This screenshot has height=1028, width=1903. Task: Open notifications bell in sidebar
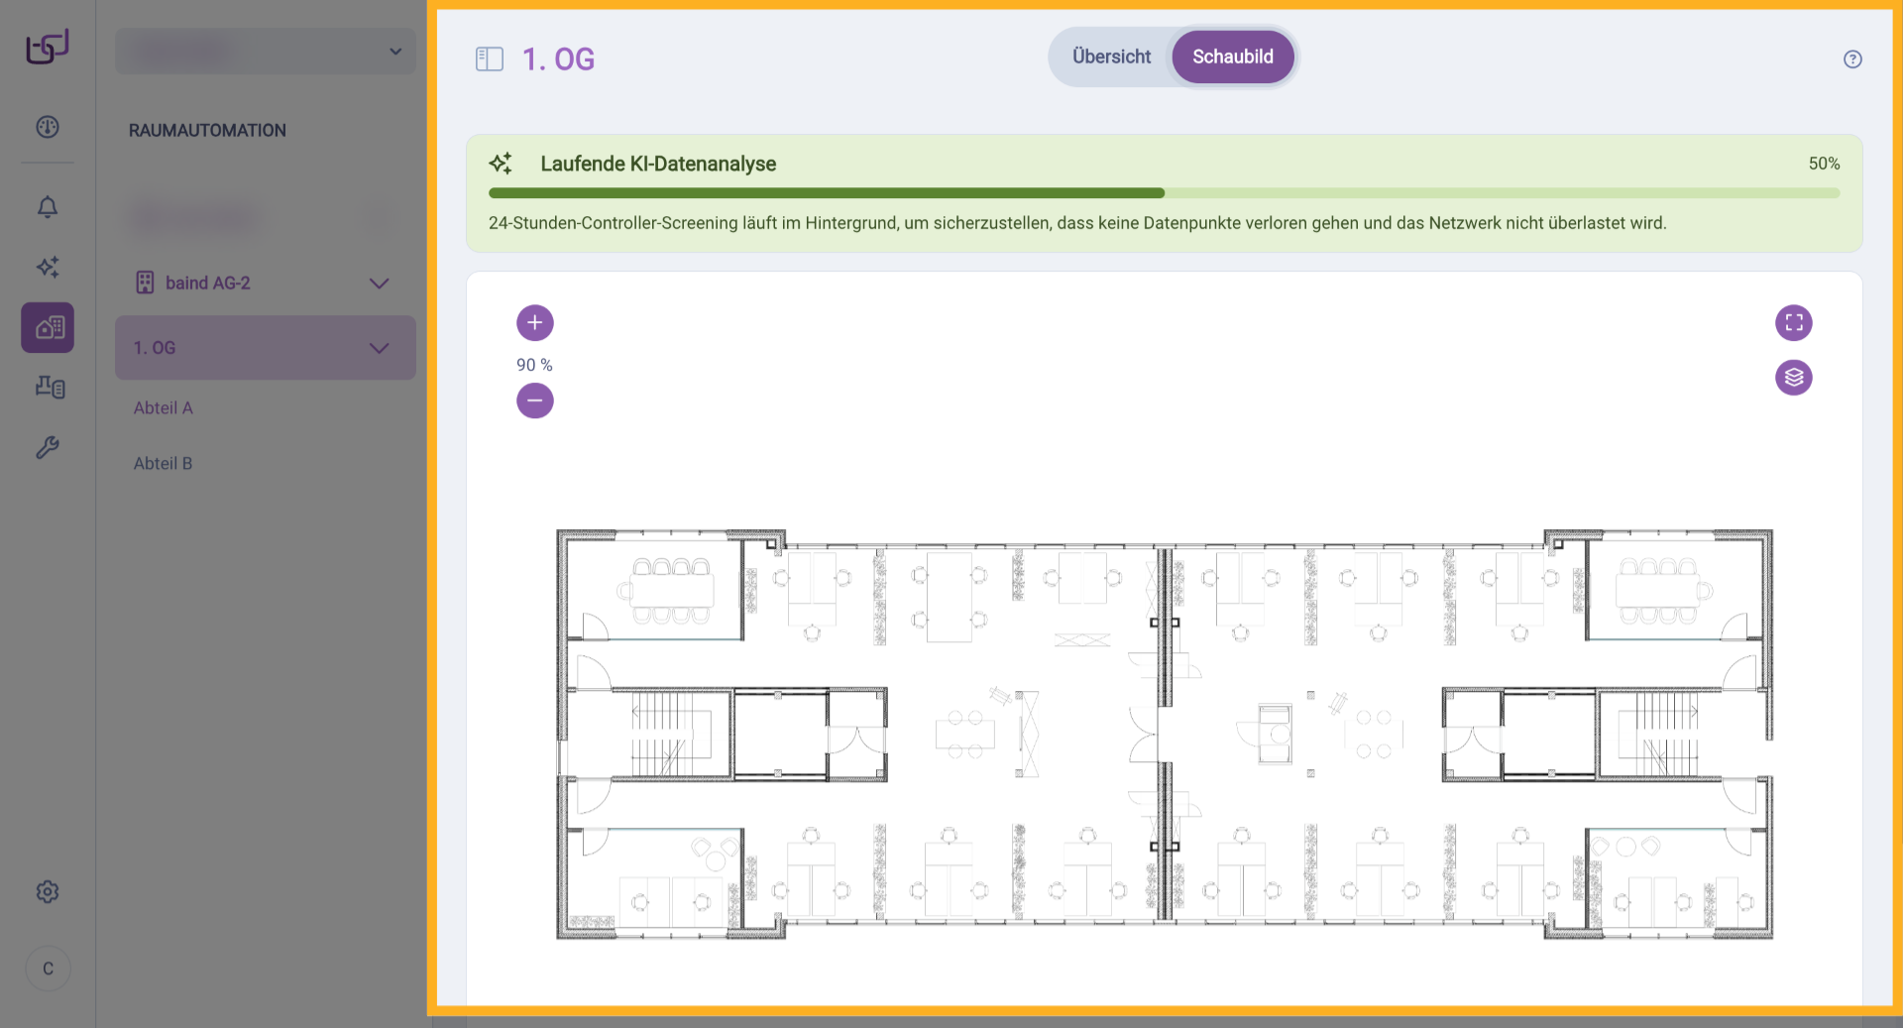pos(48,206)
